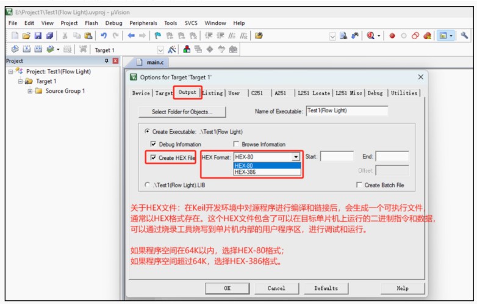Open the Utilities tab
The image size is (477, 304).
[404, 93]
